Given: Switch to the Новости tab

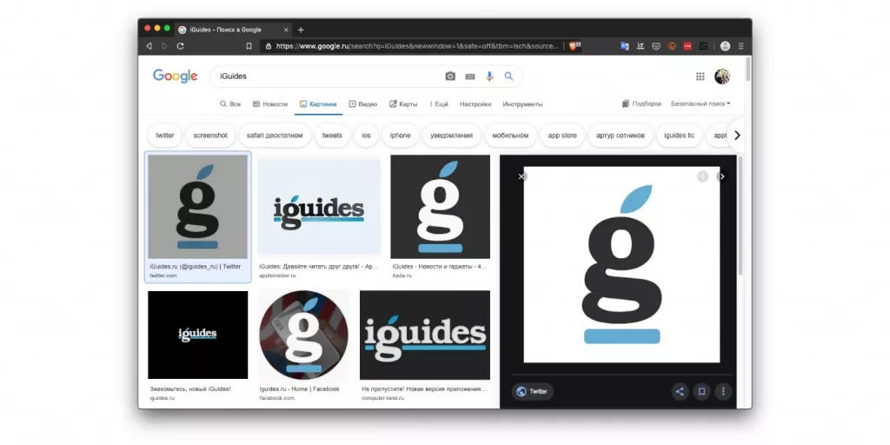Looking at the screenshot, I should point(270,104).
